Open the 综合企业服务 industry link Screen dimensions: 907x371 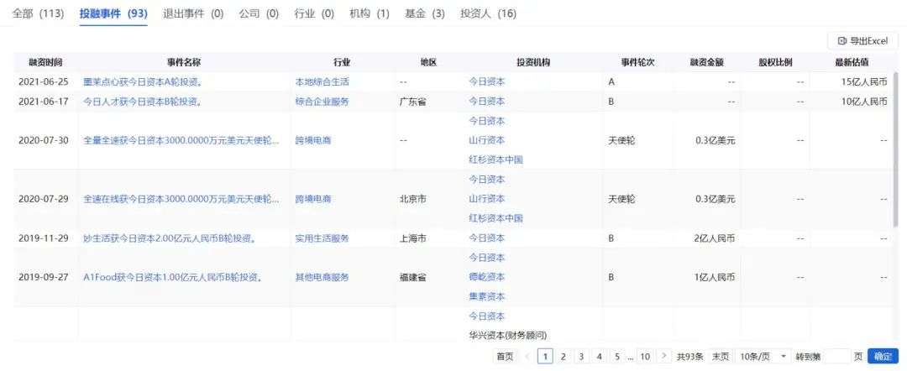click(322, 102)
